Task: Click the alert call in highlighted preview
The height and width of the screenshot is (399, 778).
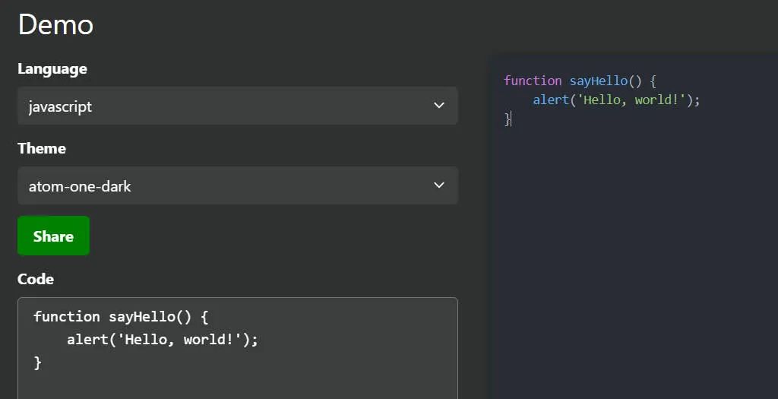Action: pos(550,100)
